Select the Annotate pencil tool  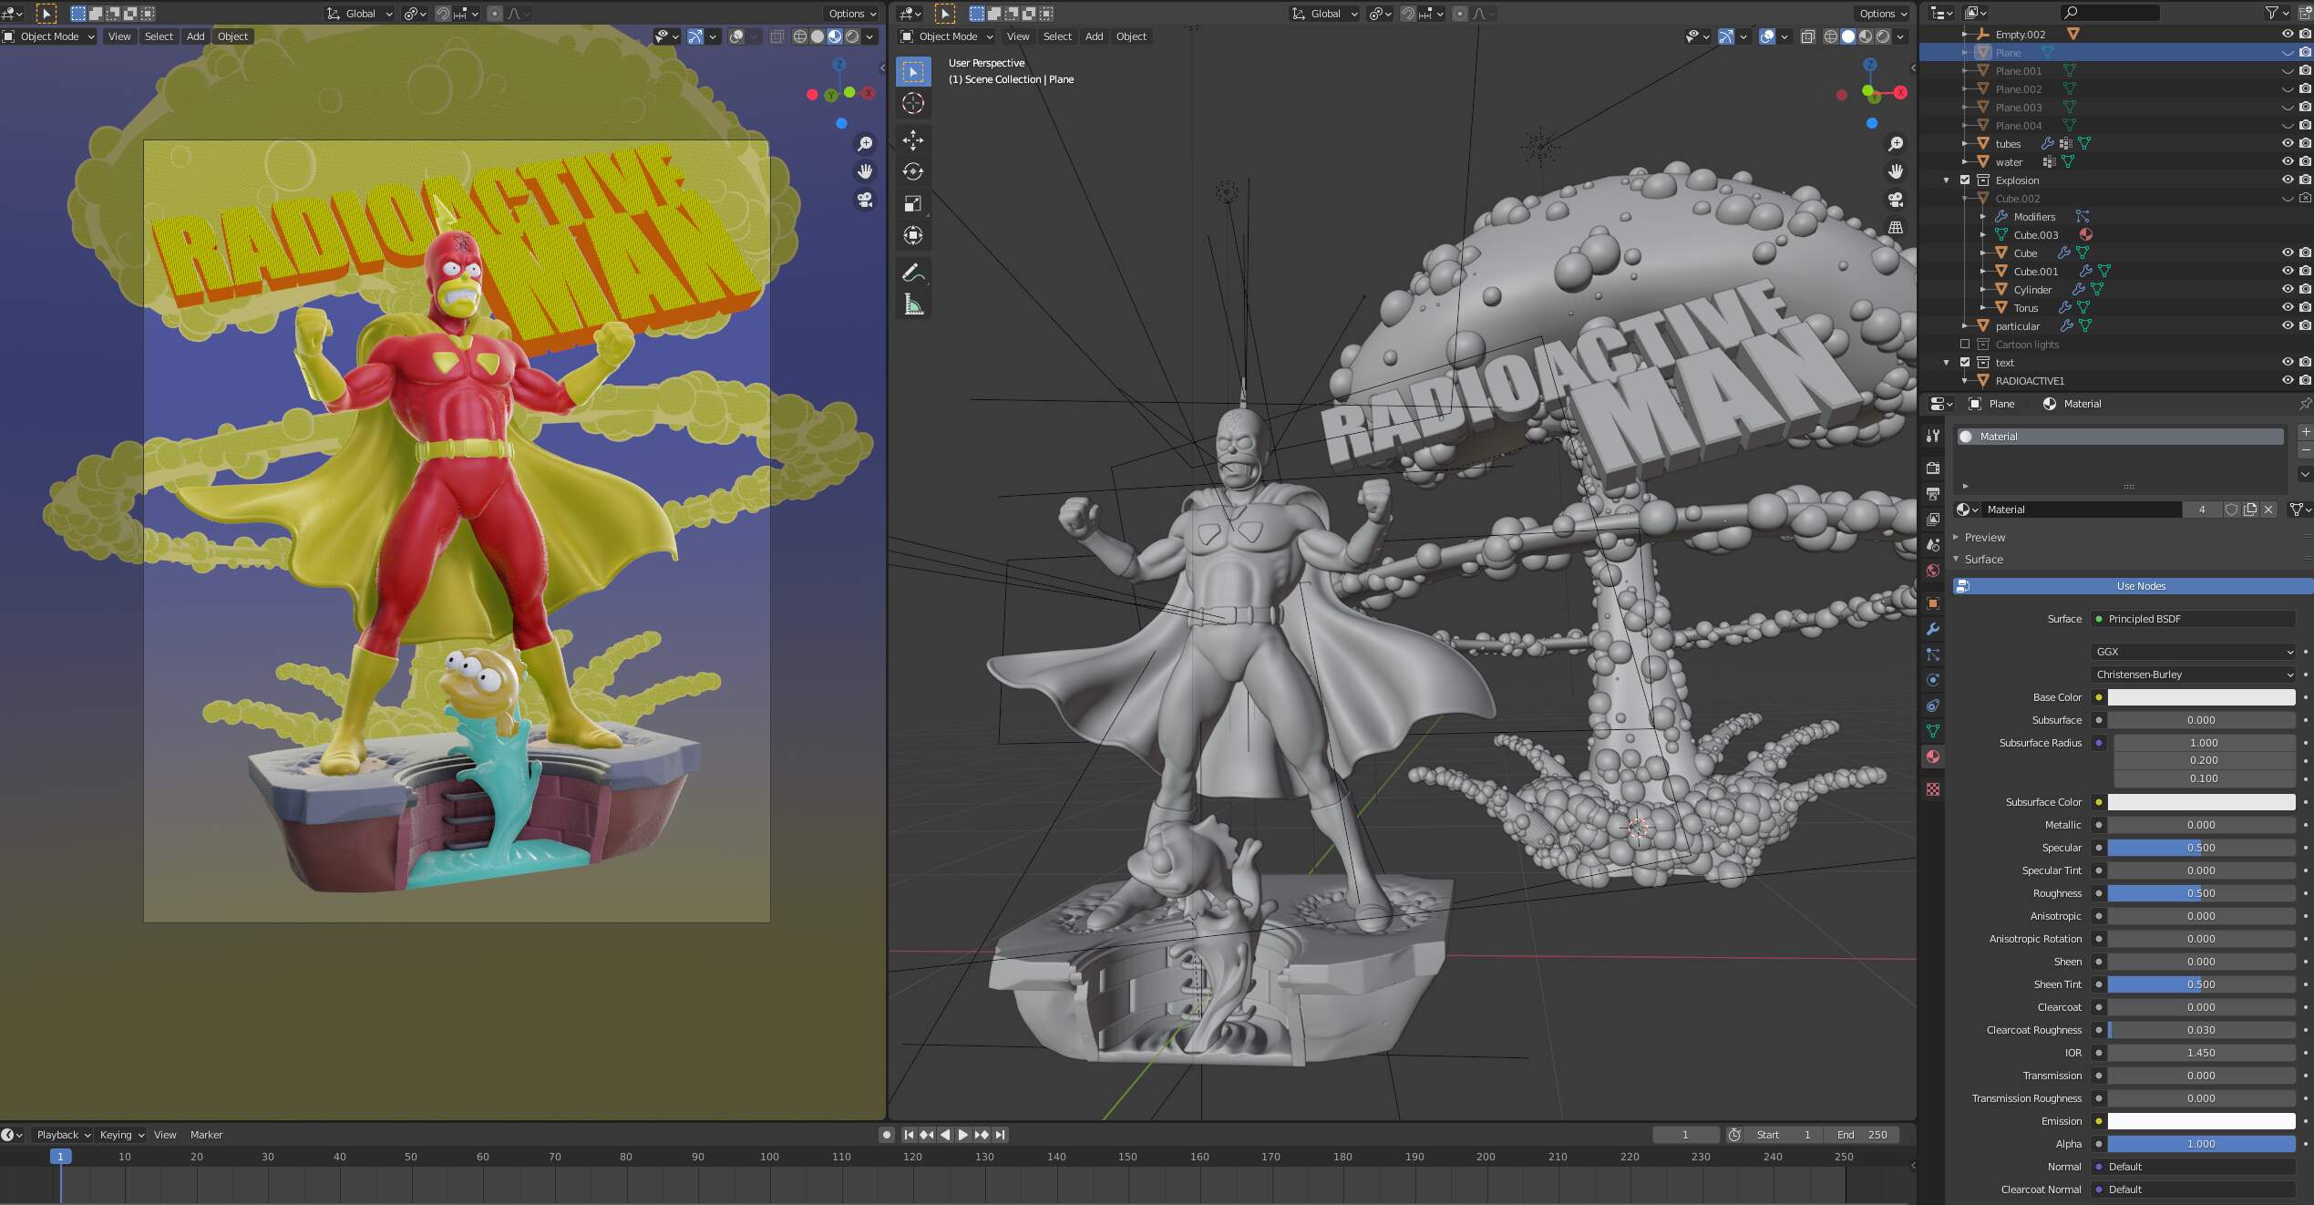click(x=913, y=273)
